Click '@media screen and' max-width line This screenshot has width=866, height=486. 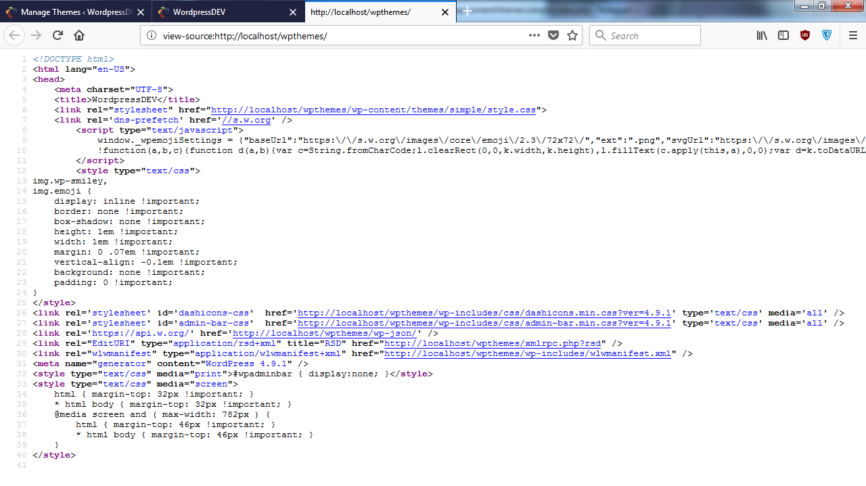(x=162, y=414)
